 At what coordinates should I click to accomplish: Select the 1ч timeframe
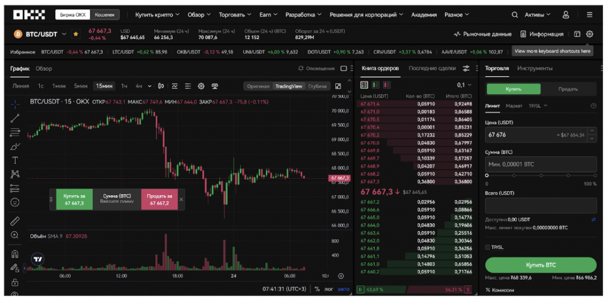pos(124,86)
